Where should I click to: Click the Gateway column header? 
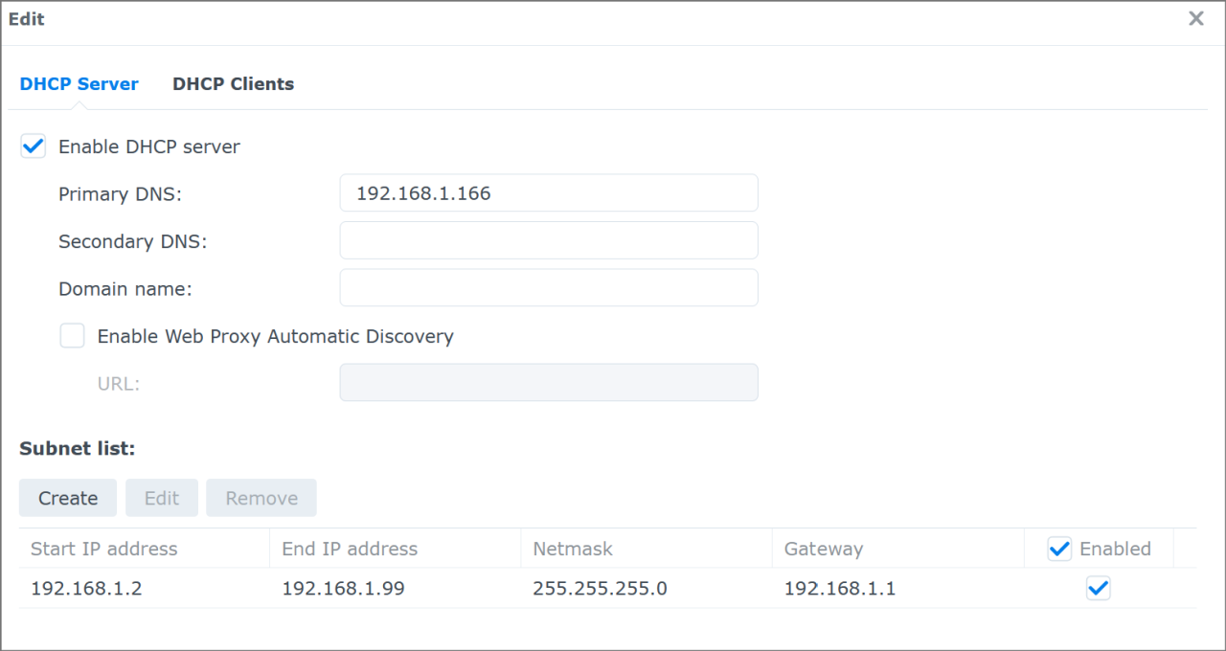pos(824,548)
